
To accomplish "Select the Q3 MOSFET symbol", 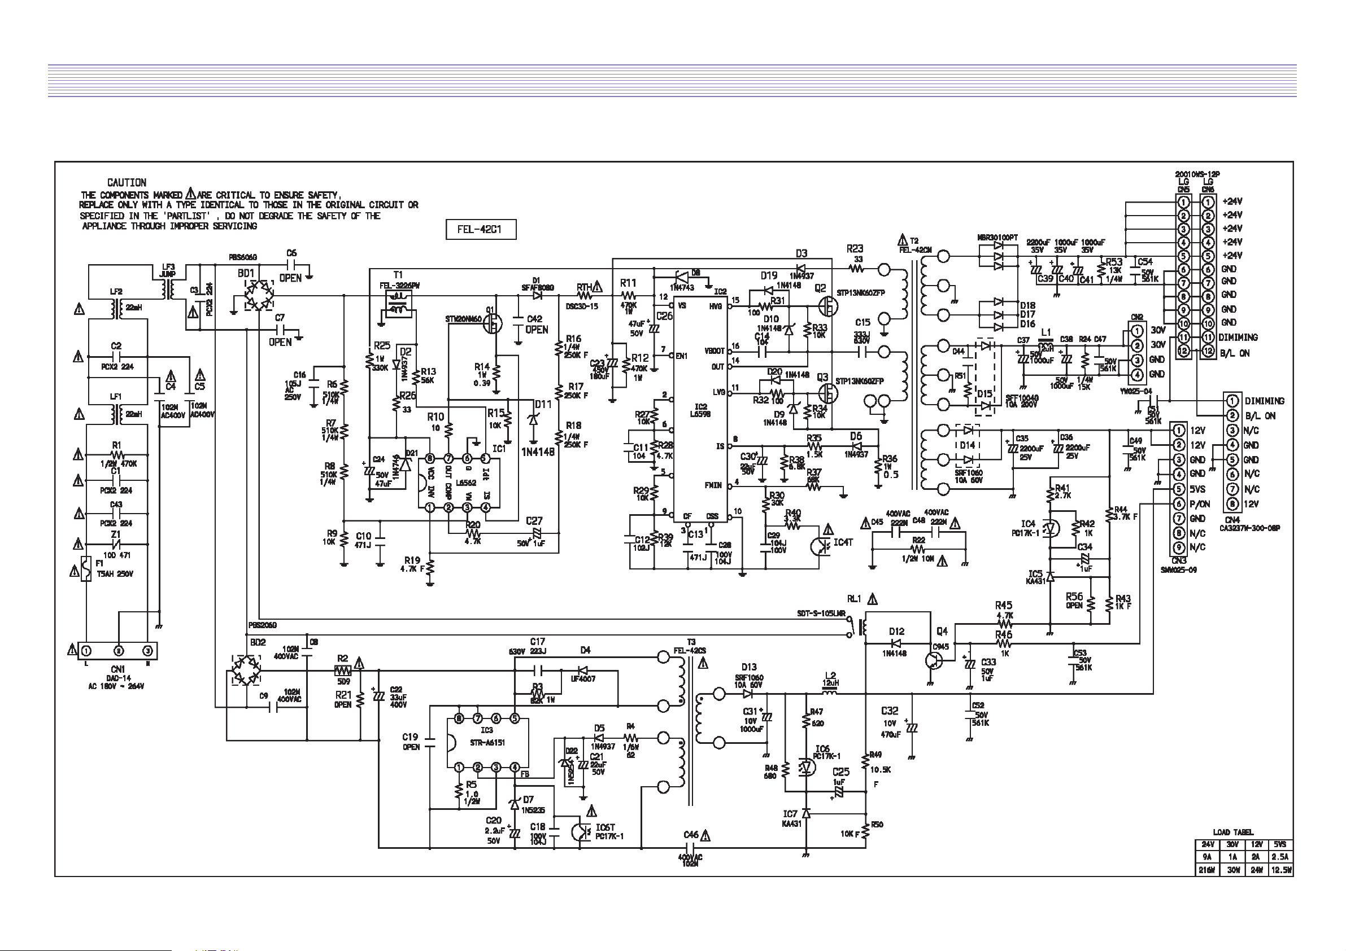I will click(827, 393).
